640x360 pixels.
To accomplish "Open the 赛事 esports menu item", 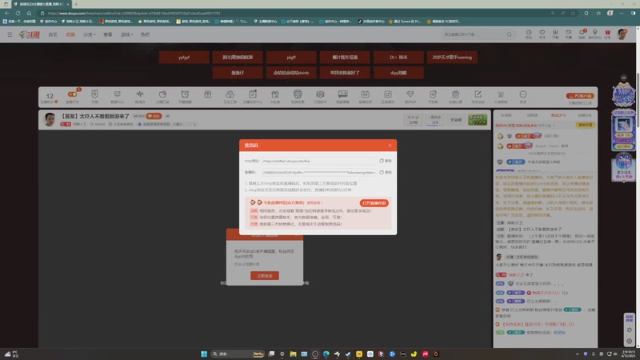I will tap(108, 34).
